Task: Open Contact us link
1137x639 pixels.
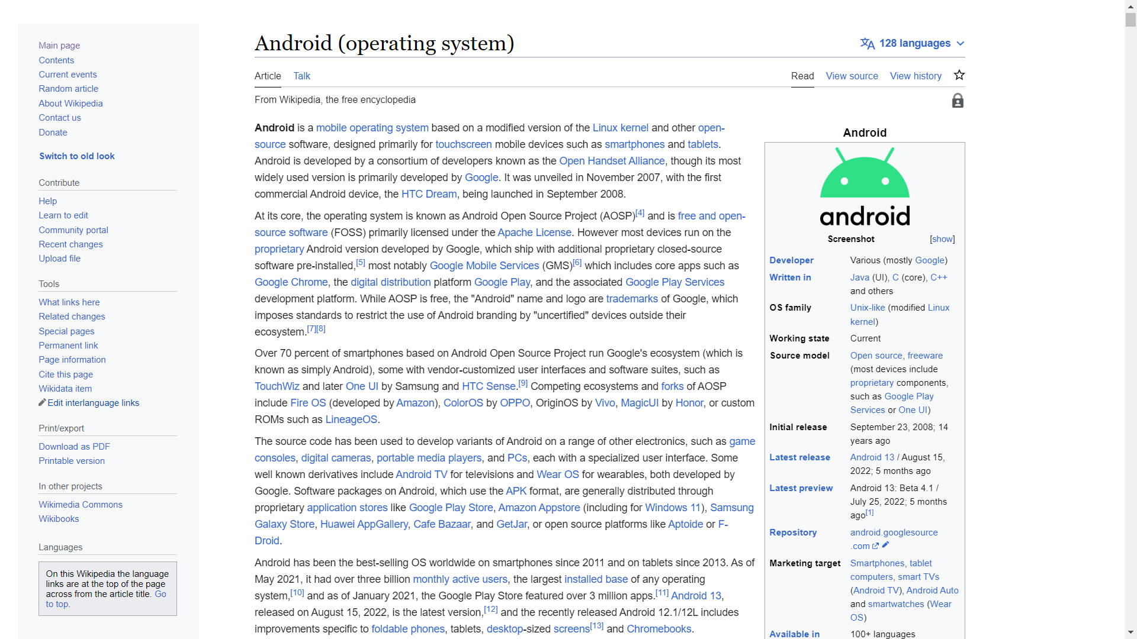Action: pos(60,118)
